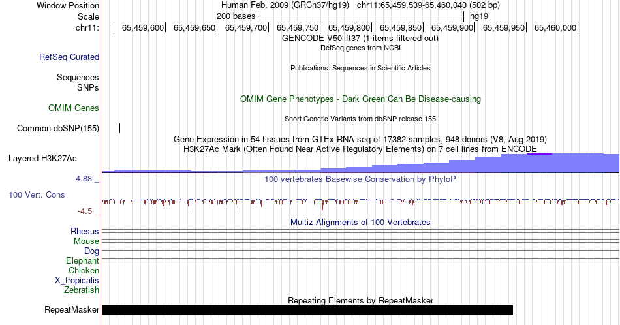The width and height of the screenshot is (620, 325).
Task: Click the H3K27Ac signal histogram
Action: click(x=360, y=163)
